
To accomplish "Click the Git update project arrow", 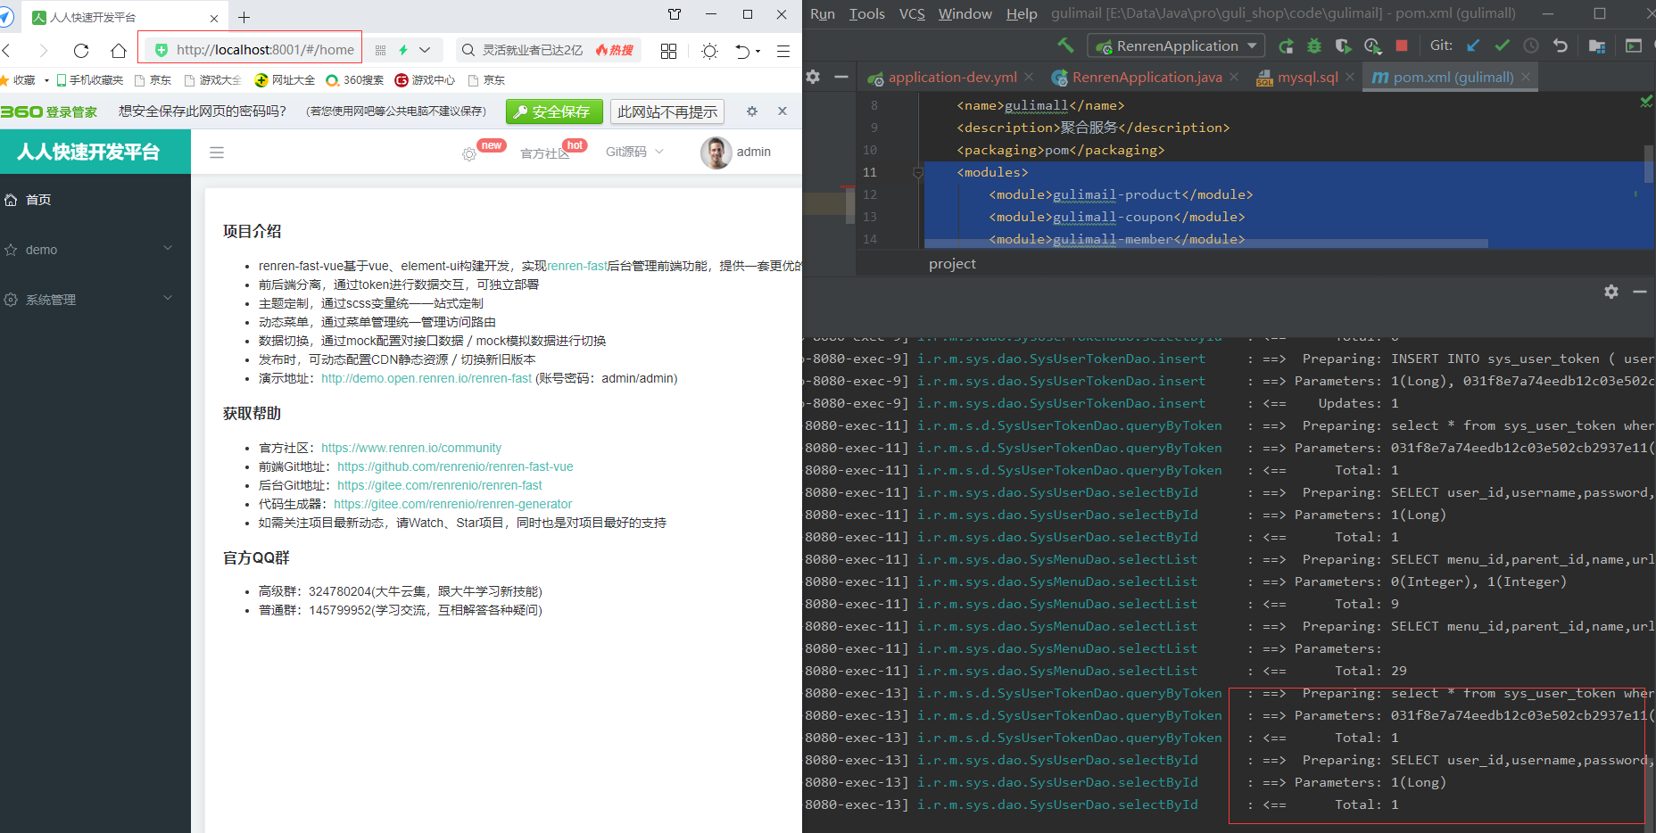I will 1473,45.
